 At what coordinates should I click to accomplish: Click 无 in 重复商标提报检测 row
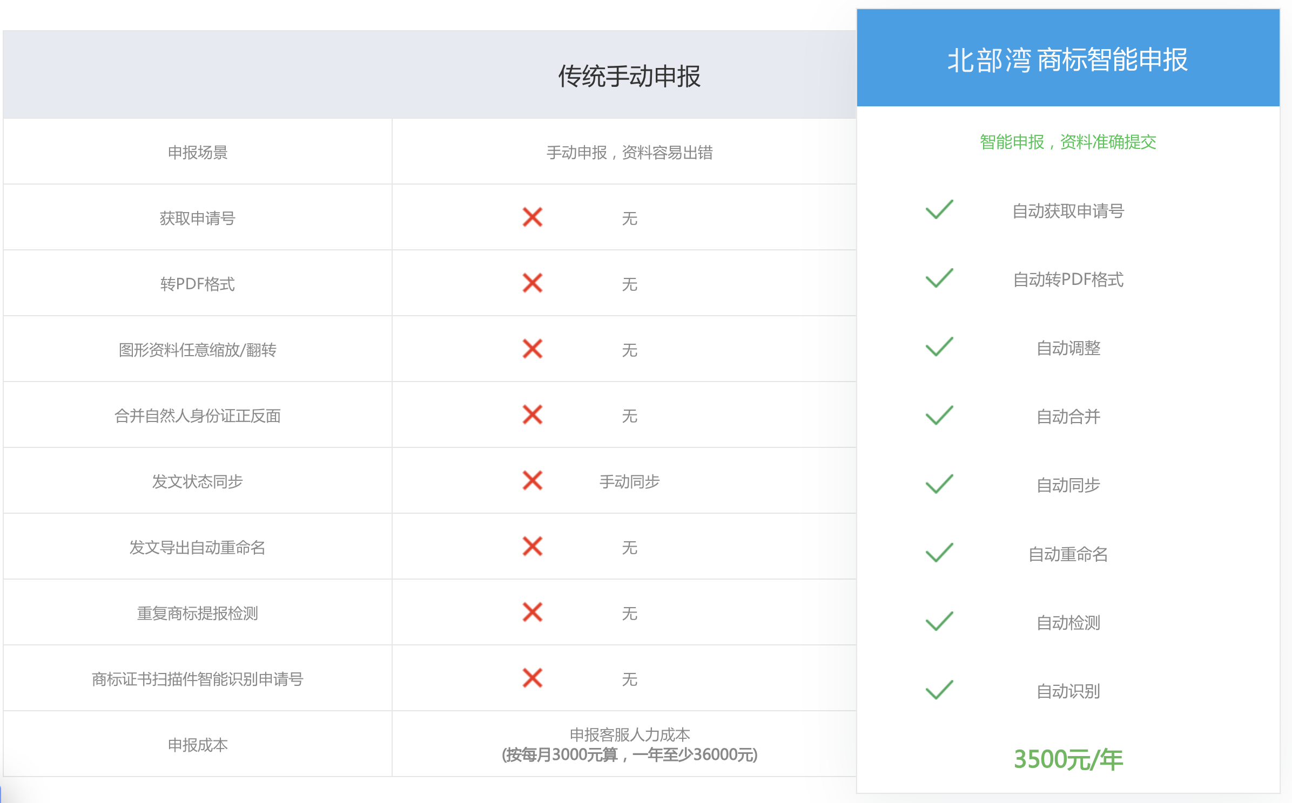click(x=629, y=614)
